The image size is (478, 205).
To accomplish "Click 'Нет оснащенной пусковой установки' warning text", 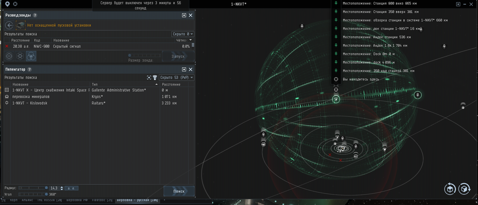I will (x=59, y=25).
